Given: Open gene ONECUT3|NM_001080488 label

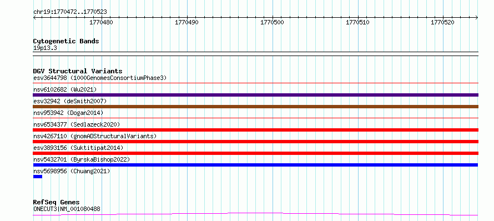Looking at the screenshot, I should (x=67, y=209).
